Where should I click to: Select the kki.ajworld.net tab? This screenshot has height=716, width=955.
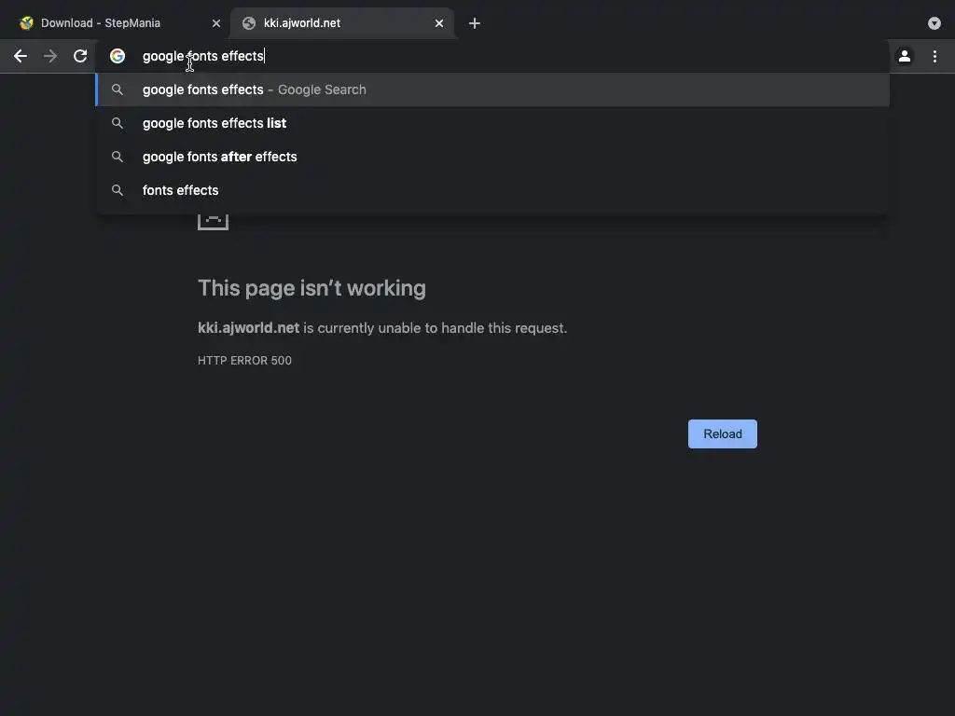coord(342,23)
